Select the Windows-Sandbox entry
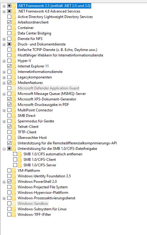 coord(33,204)
